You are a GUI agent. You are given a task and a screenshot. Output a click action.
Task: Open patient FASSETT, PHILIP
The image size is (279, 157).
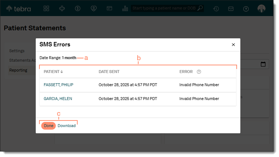click(x=58, y=85)
